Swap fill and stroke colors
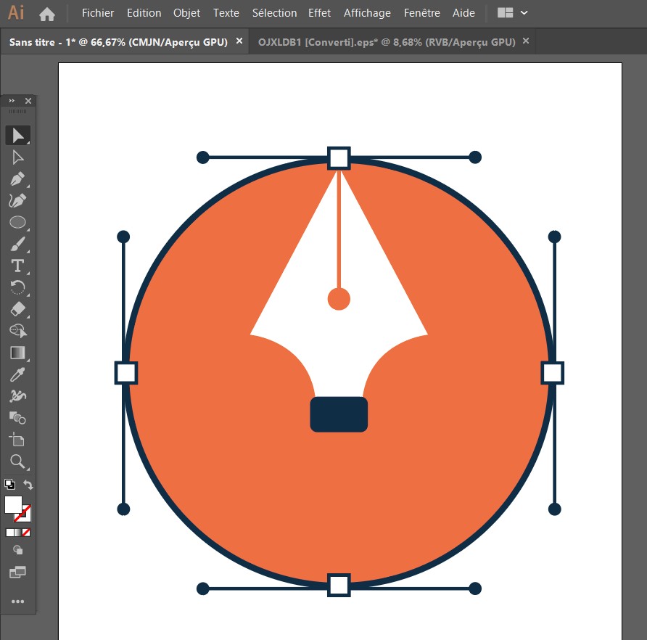Viewport: 647px width, 640px height. [28, 485]
